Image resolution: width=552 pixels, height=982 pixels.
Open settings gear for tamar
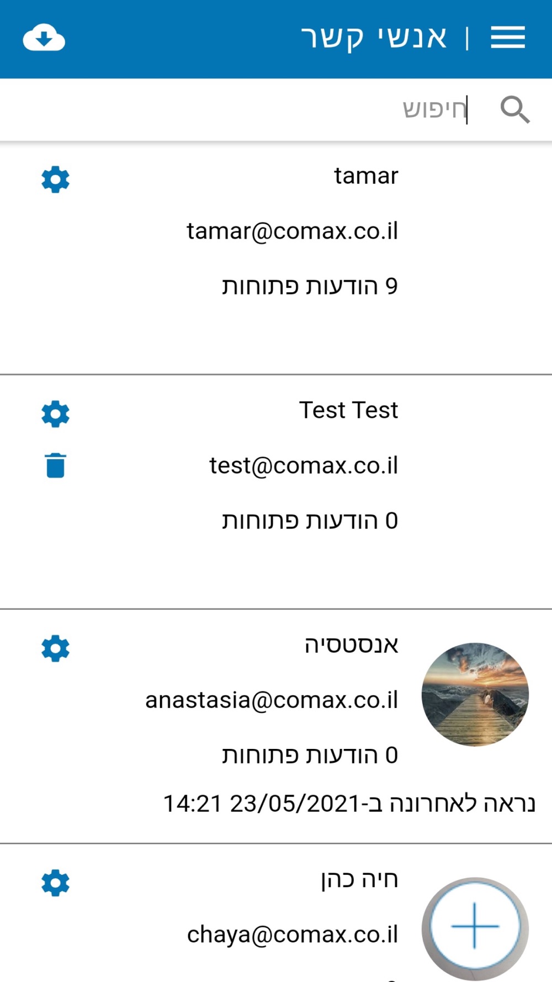55,179
